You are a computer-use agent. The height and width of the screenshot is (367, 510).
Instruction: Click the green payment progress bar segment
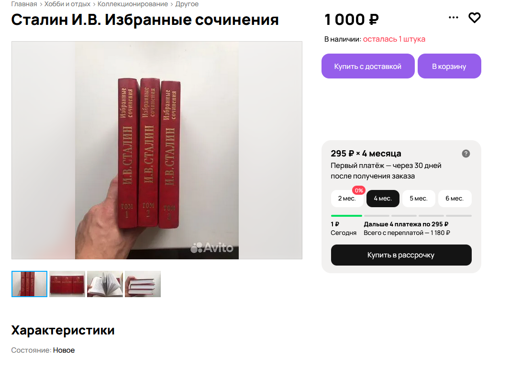coord(346,216)
